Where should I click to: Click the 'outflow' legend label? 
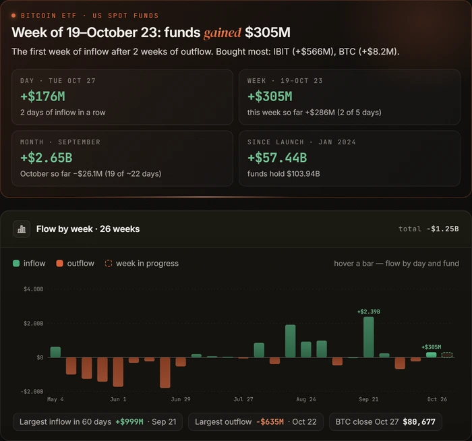tap(81, 264)
